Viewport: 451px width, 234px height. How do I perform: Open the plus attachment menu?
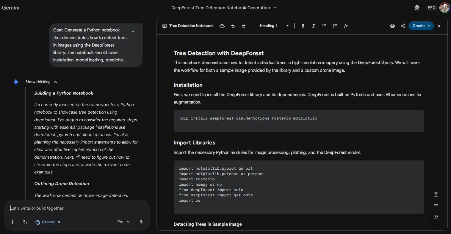point(12,222)
